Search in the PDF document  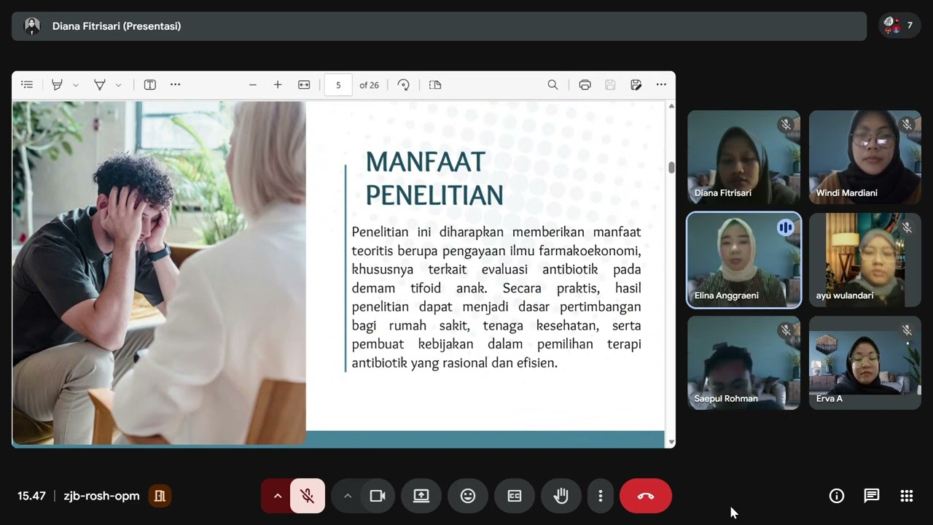click(553, 85)
